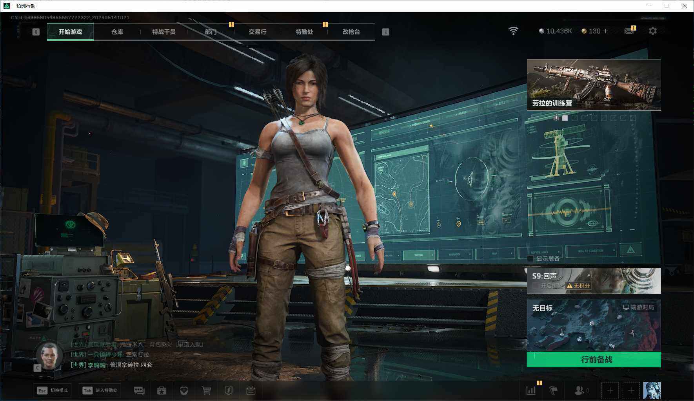Click the Esc 切换模式 button
This screenshot has height=401, width=694.
tap(52, 390)
